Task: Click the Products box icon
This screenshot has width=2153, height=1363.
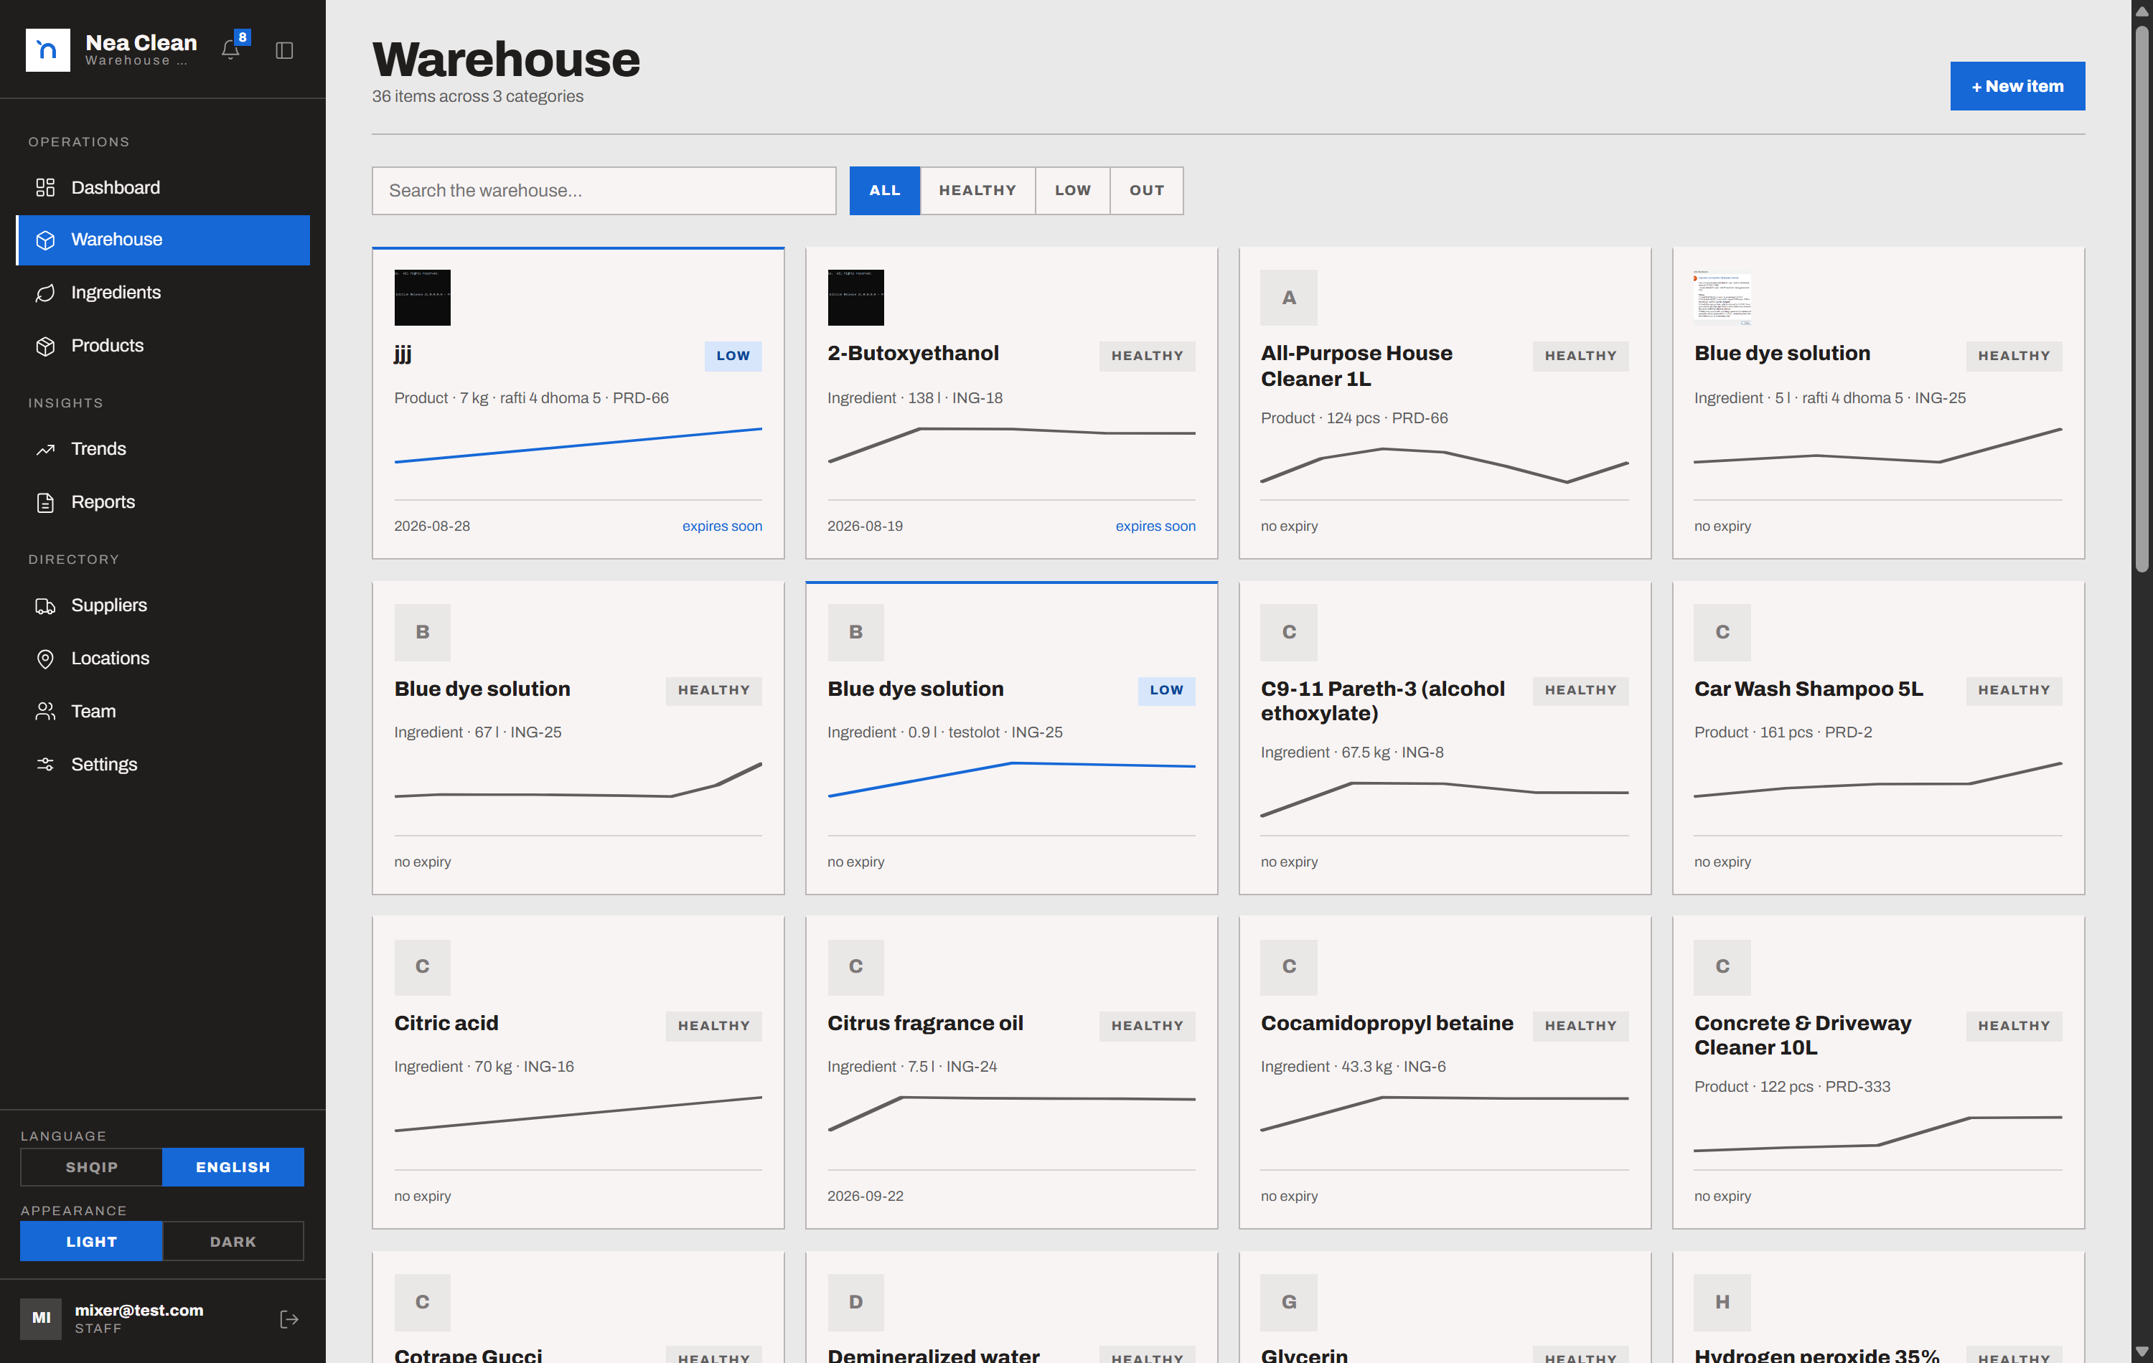Action: coord(46,346)
